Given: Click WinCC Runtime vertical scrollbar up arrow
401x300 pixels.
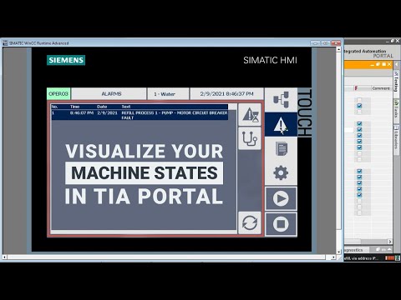Looking at the screenshot, I should click(x=339, y=49).
